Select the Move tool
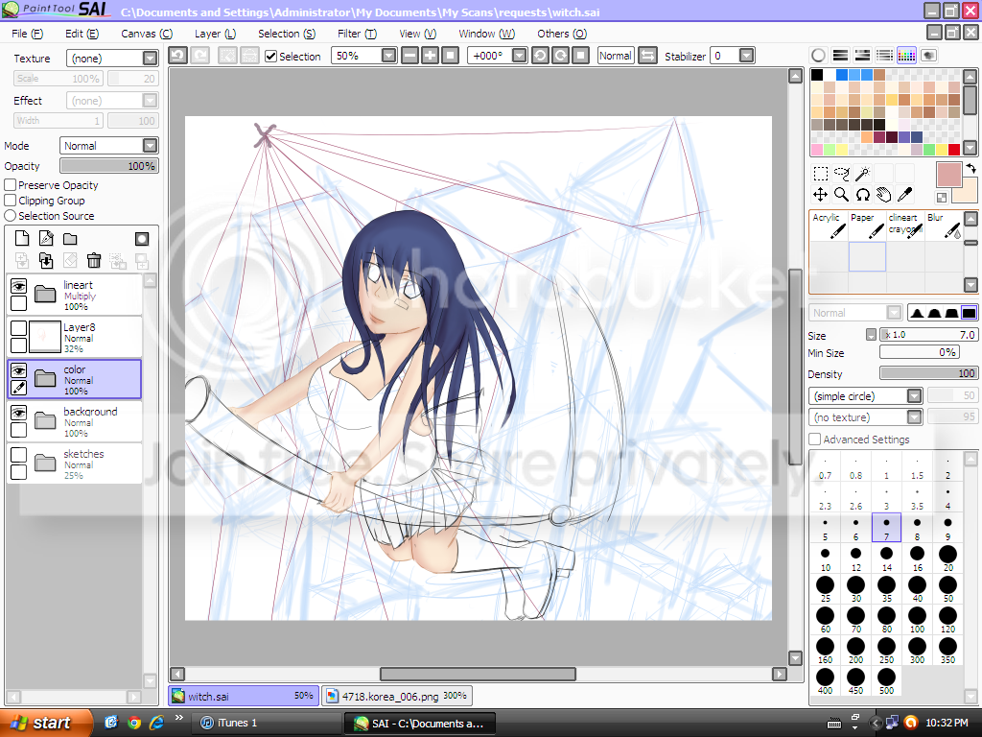 coord(821,195)
